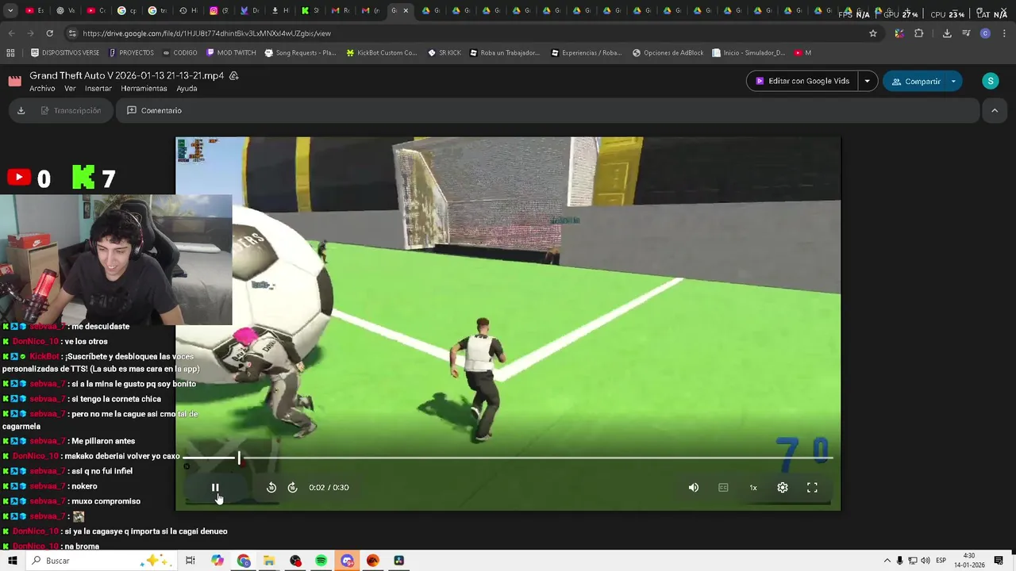1016x571 pixels.
Task: Open video player settings gear
Action: click(783, 488)
